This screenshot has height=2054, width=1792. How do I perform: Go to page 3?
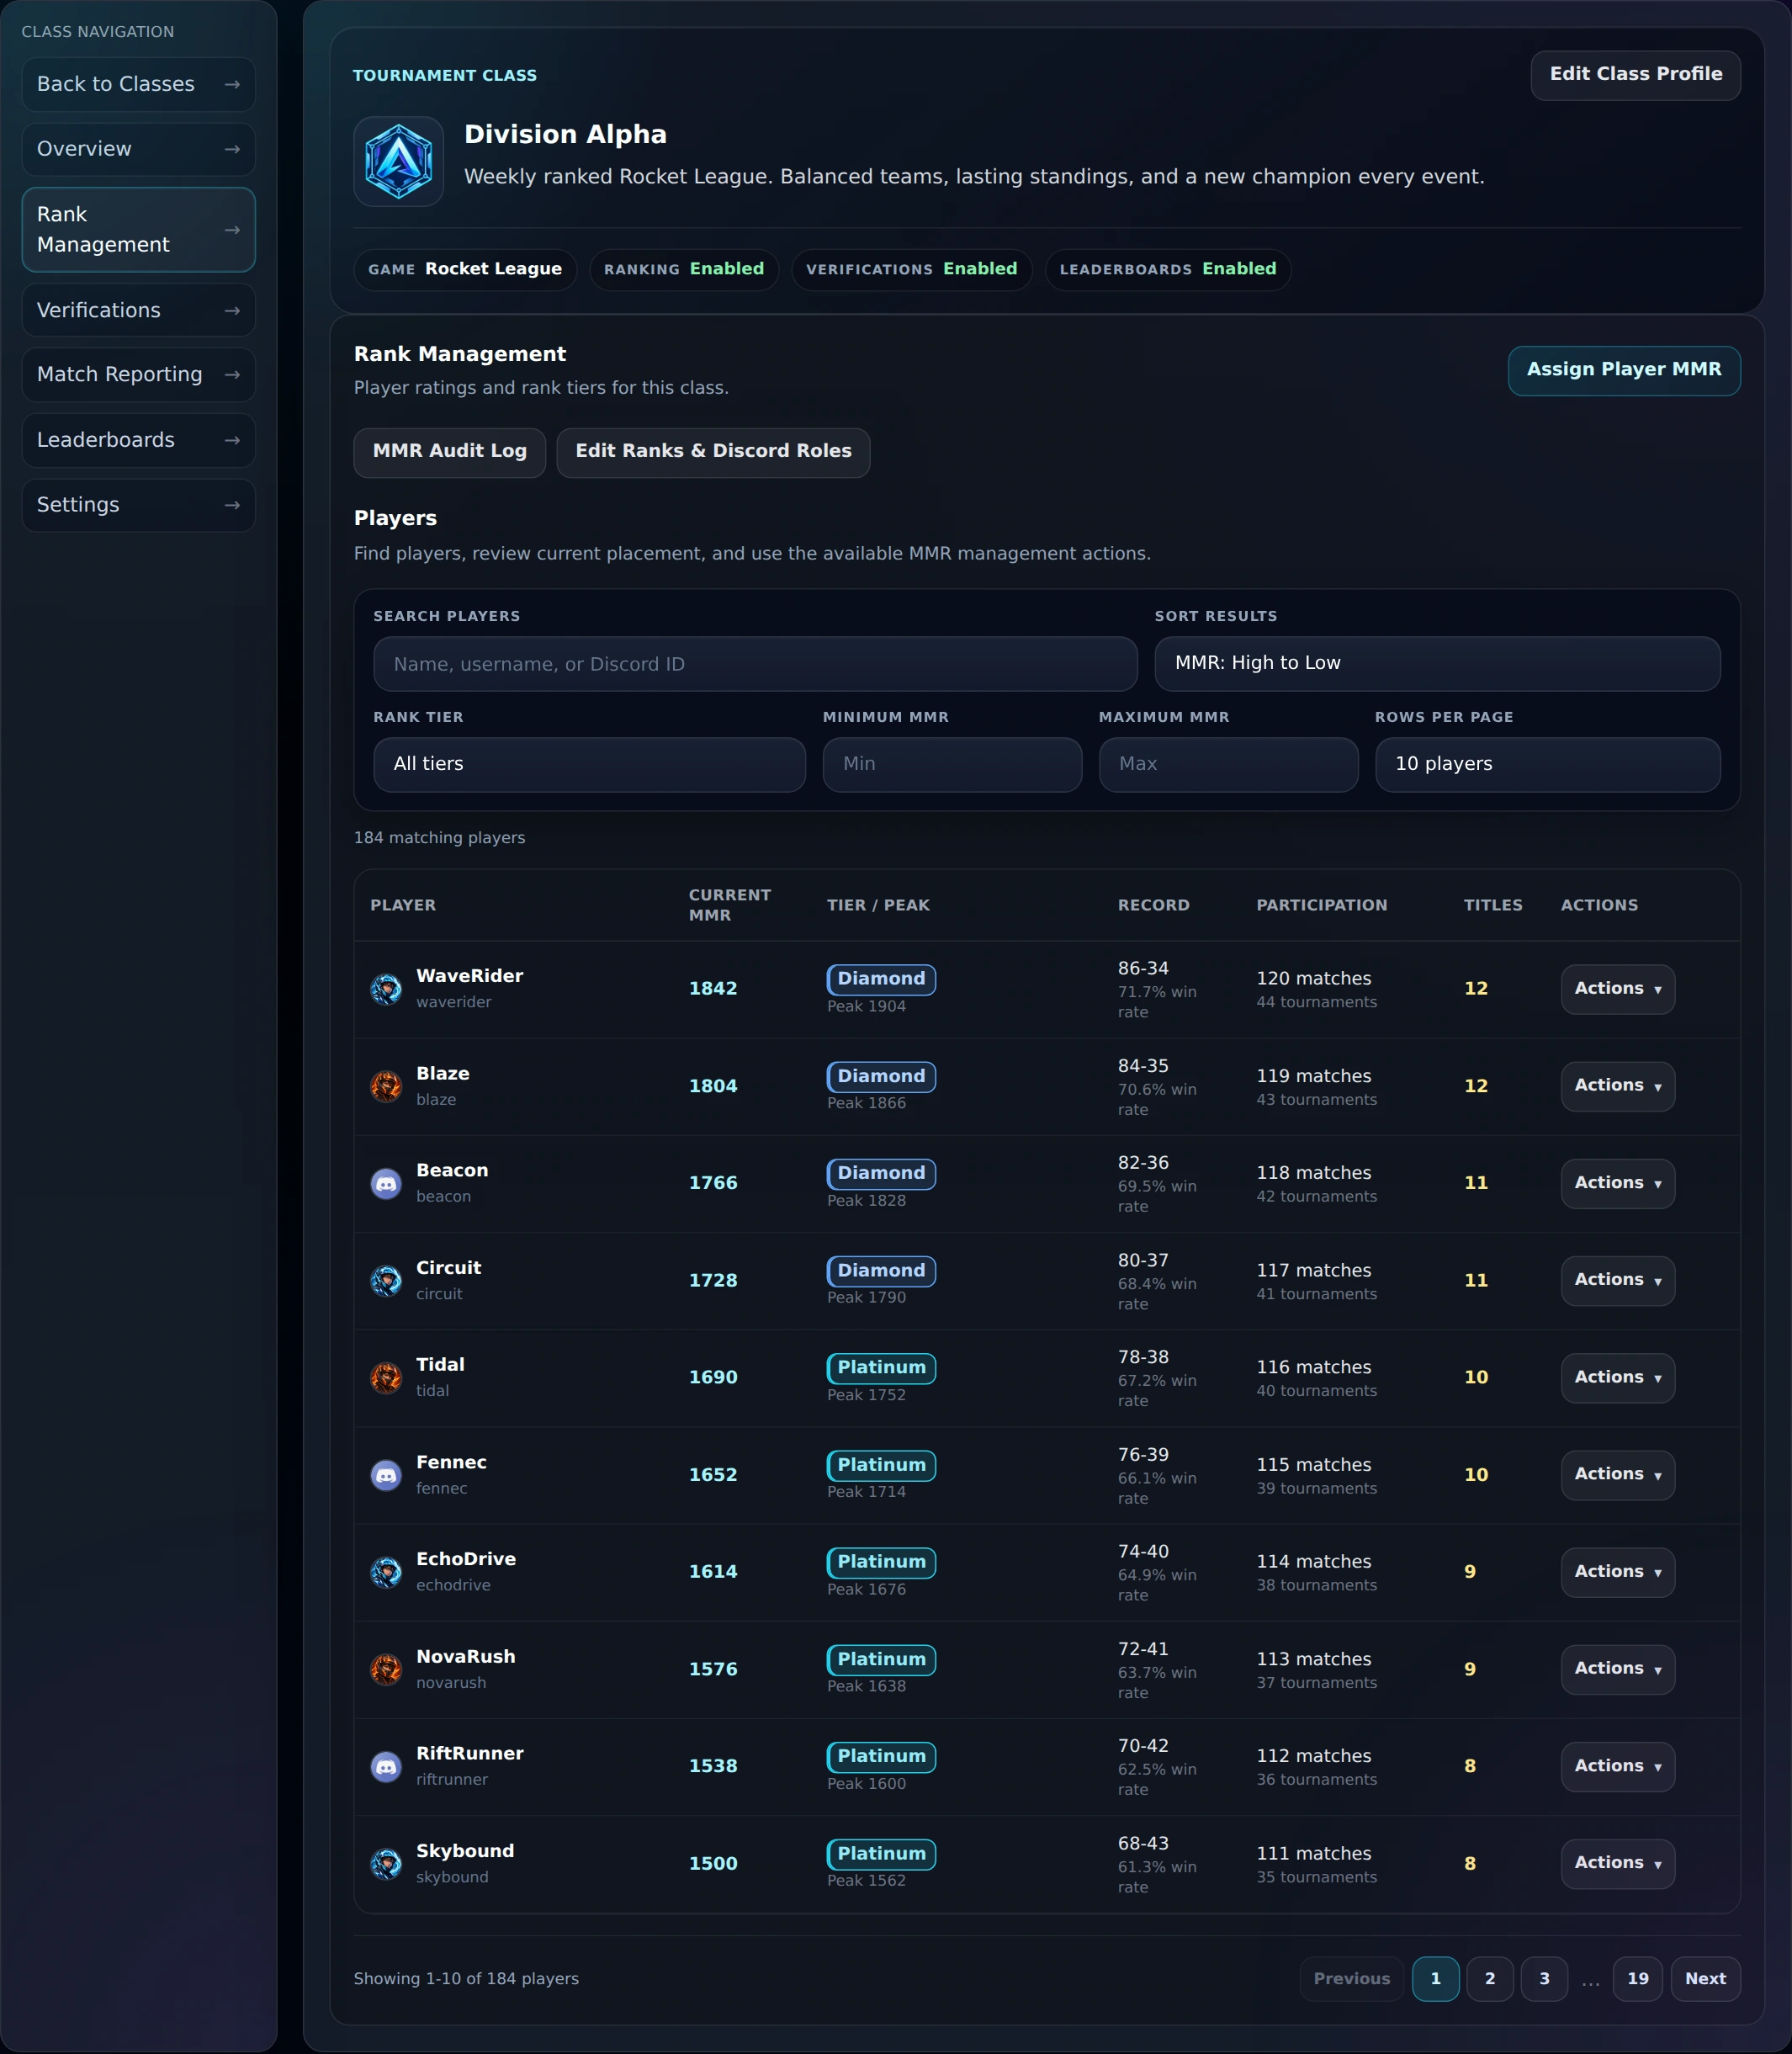pos(1543,1978)
